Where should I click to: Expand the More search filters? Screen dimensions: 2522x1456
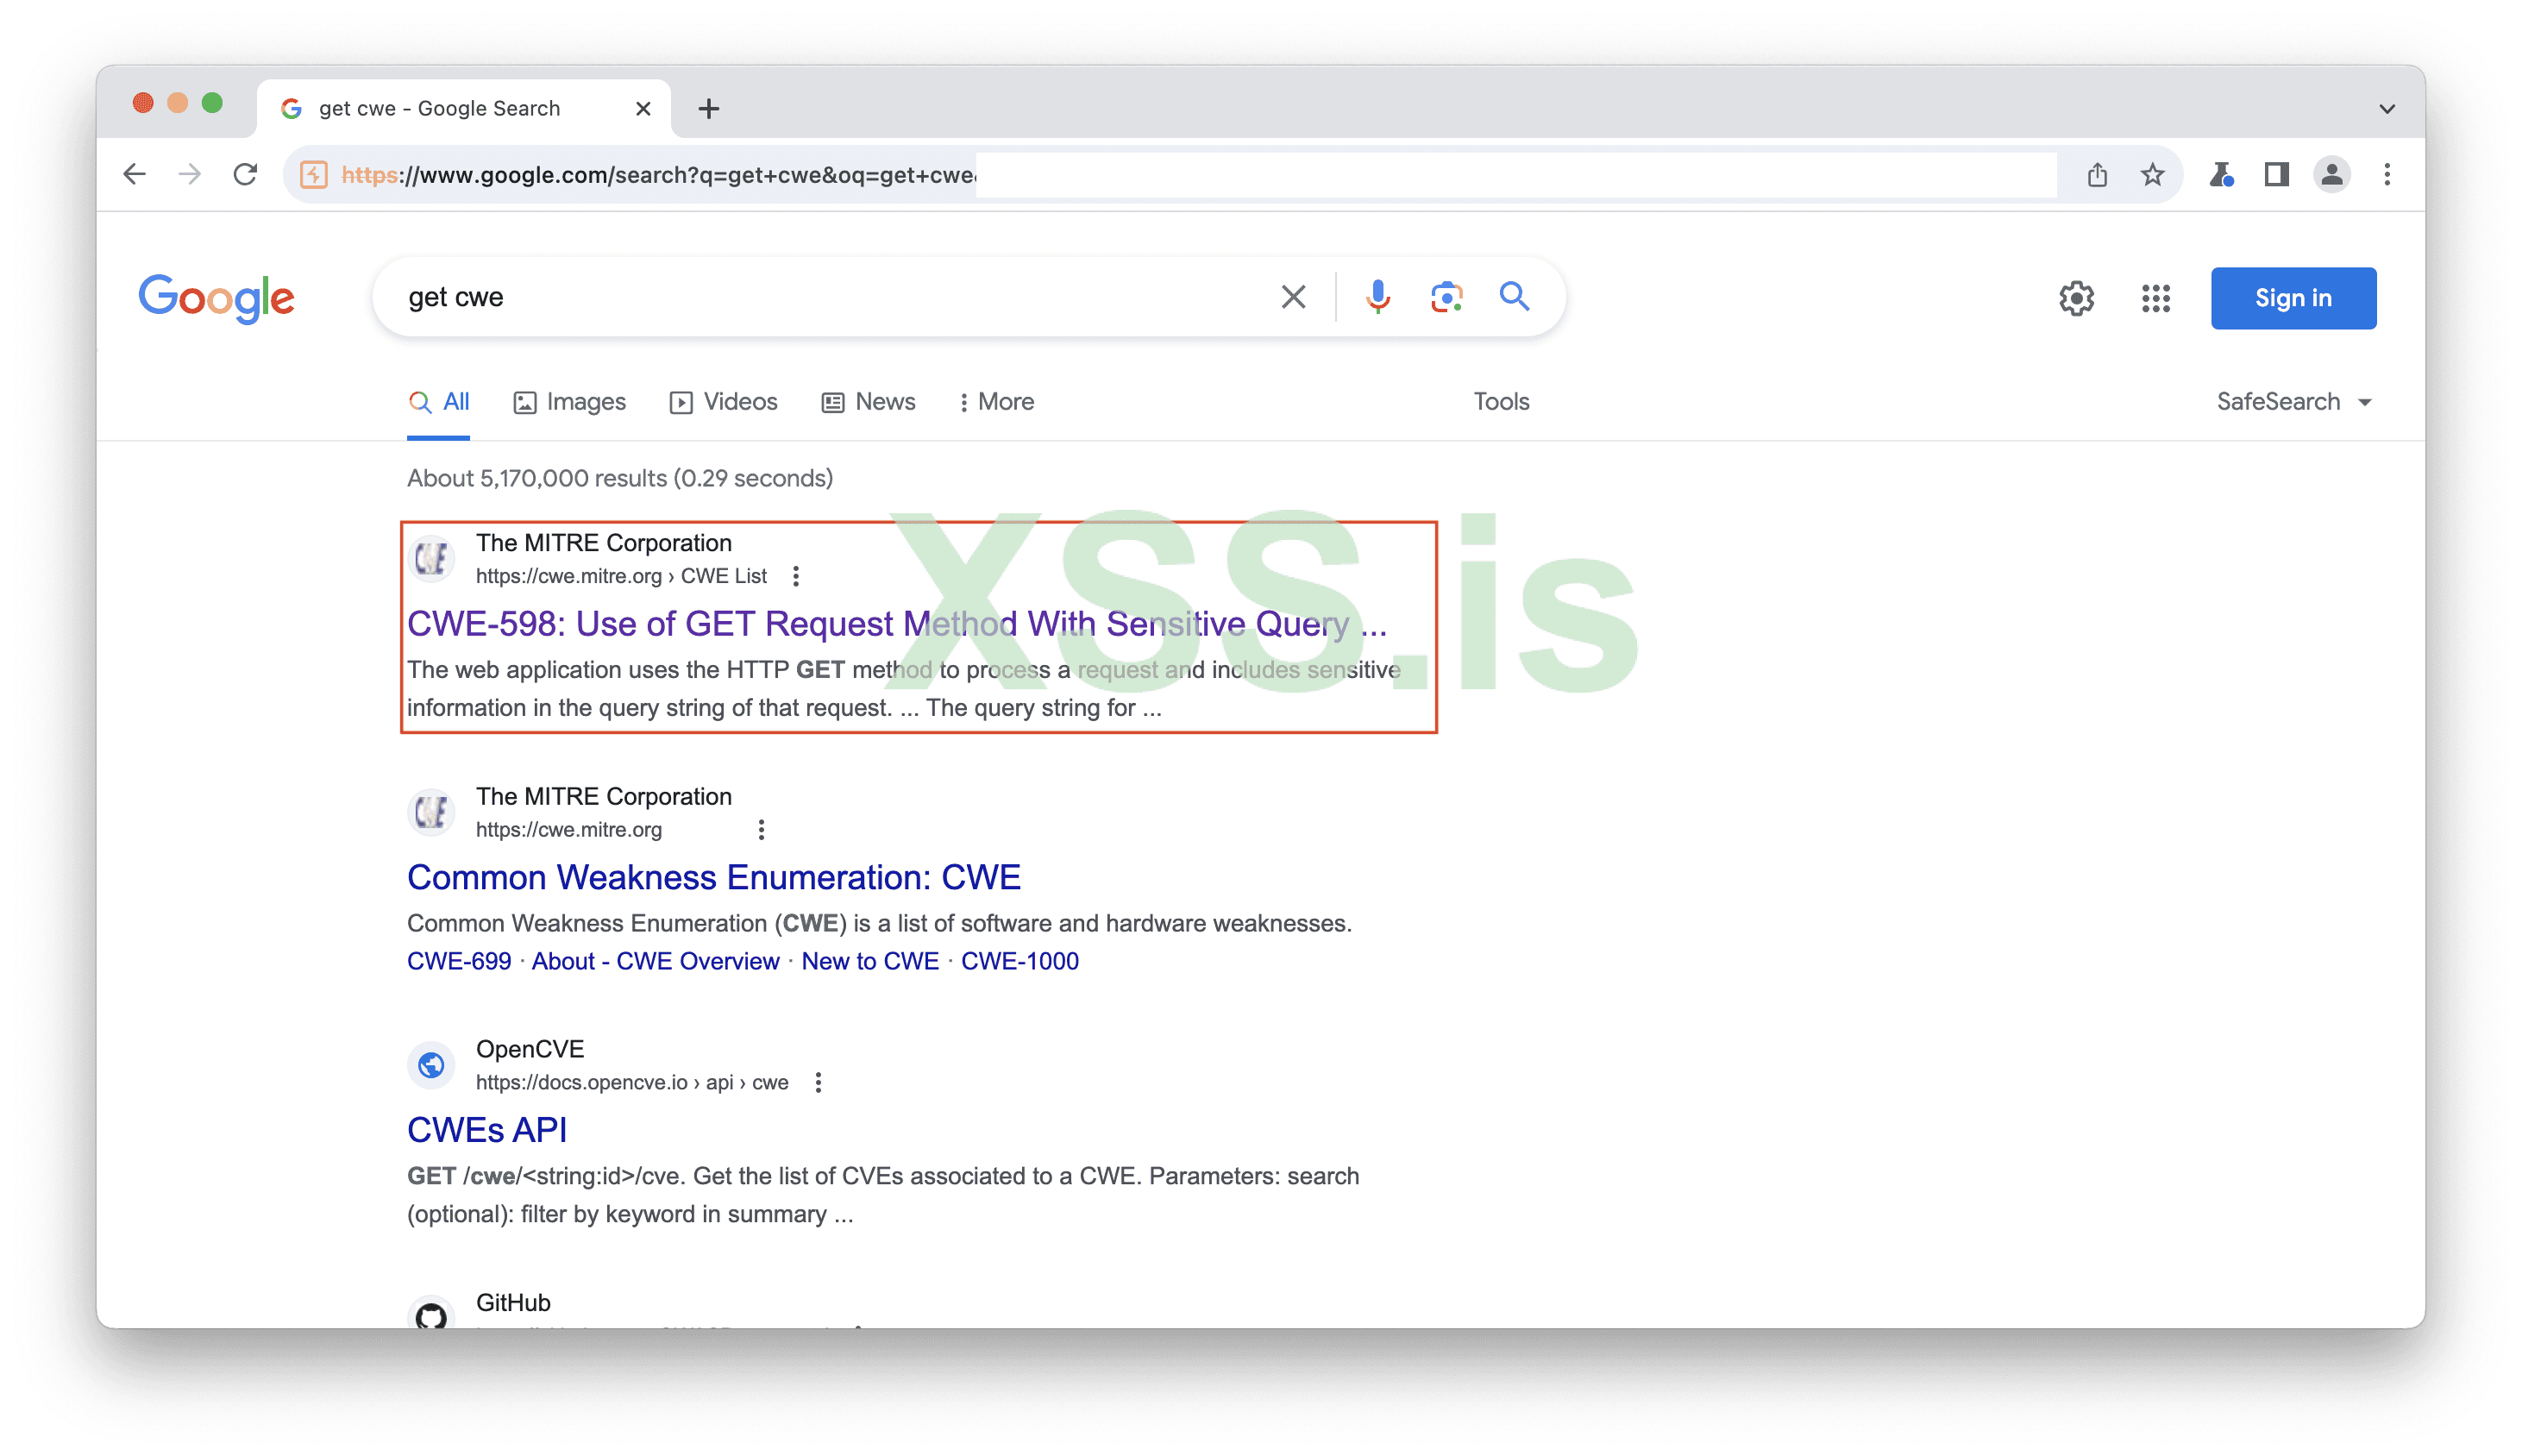click(x=996, y=402)
